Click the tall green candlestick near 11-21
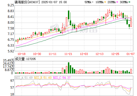 (68, 15)
